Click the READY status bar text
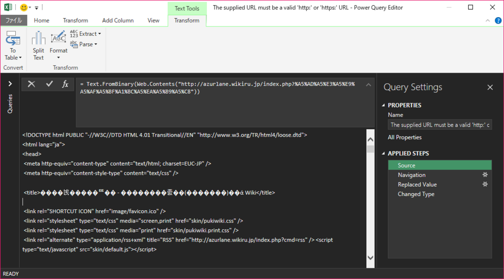This screenshot has width=504, height=279. 11,274
